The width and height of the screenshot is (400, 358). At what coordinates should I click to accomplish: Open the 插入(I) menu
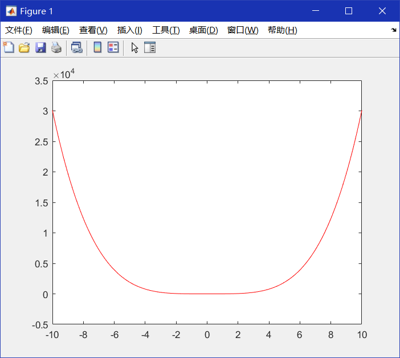[x=129, y=30]
